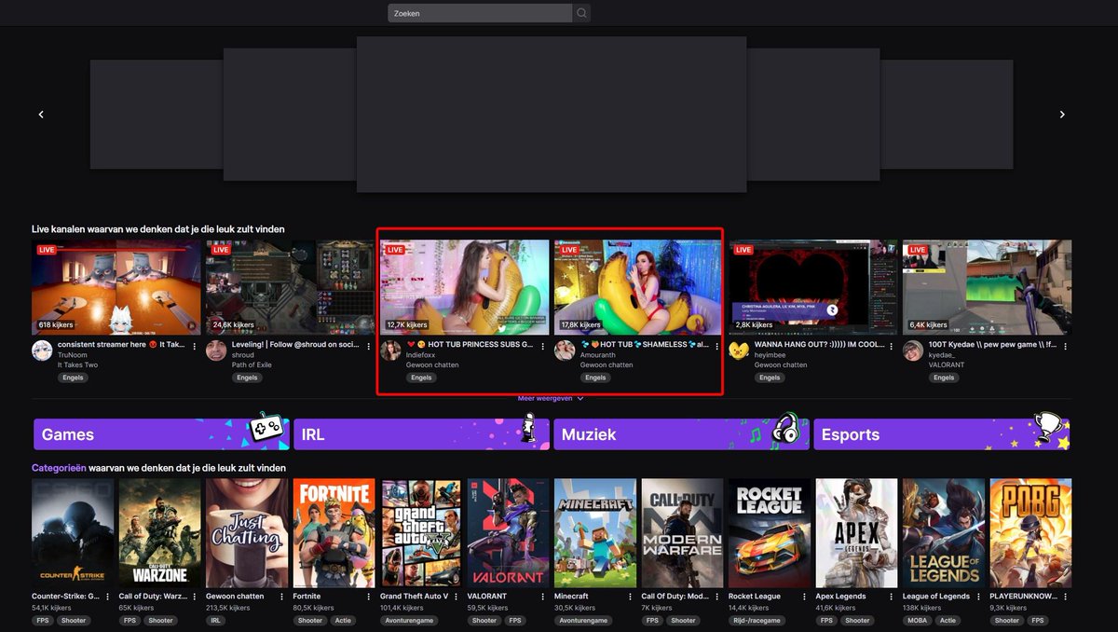Watch shroud's Path of Exile live stream

tap(290, 287)
